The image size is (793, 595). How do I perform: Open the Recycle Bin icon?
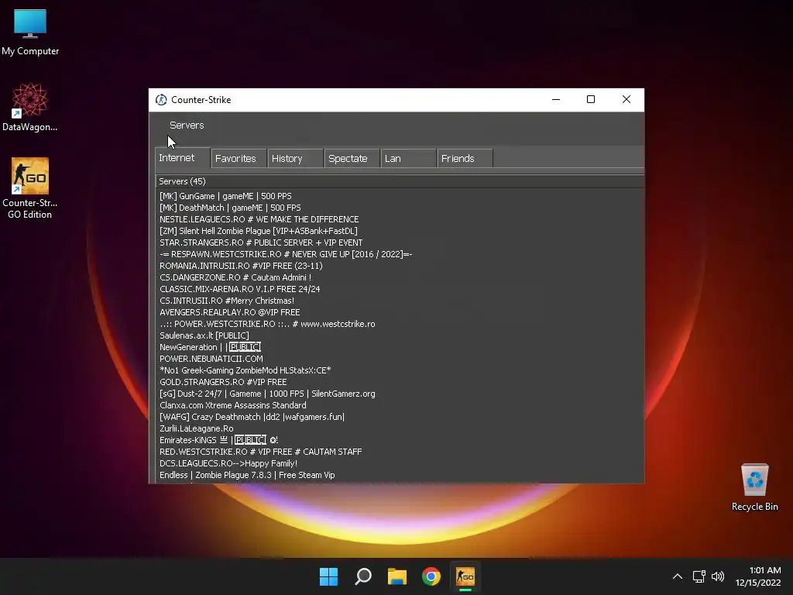[754, 487]
